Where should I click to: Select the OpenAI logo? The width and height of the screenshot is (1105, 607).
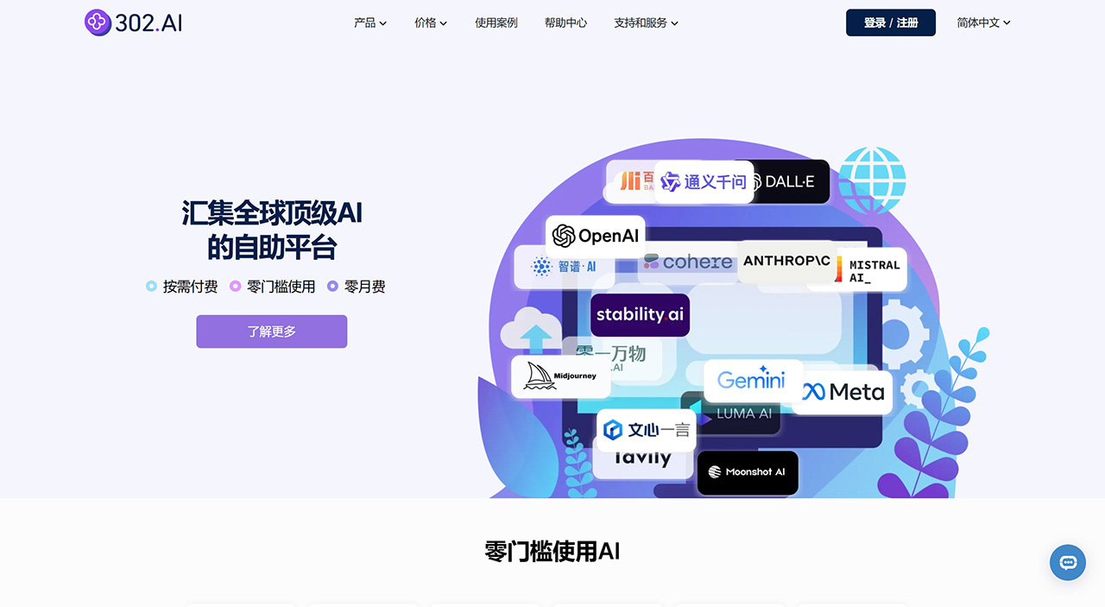pyautogui.click(x=595, y=236)
